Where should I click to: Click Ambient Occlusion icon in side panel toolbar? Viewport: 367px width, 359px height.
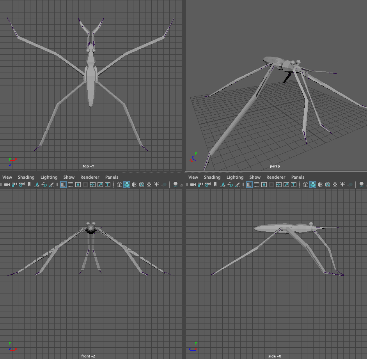362,185
